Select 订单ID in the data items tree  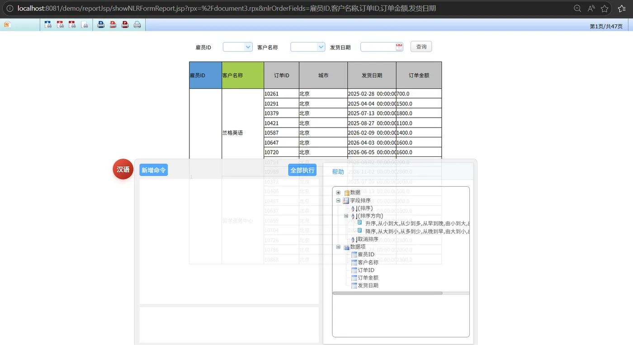tap(366, 270)
